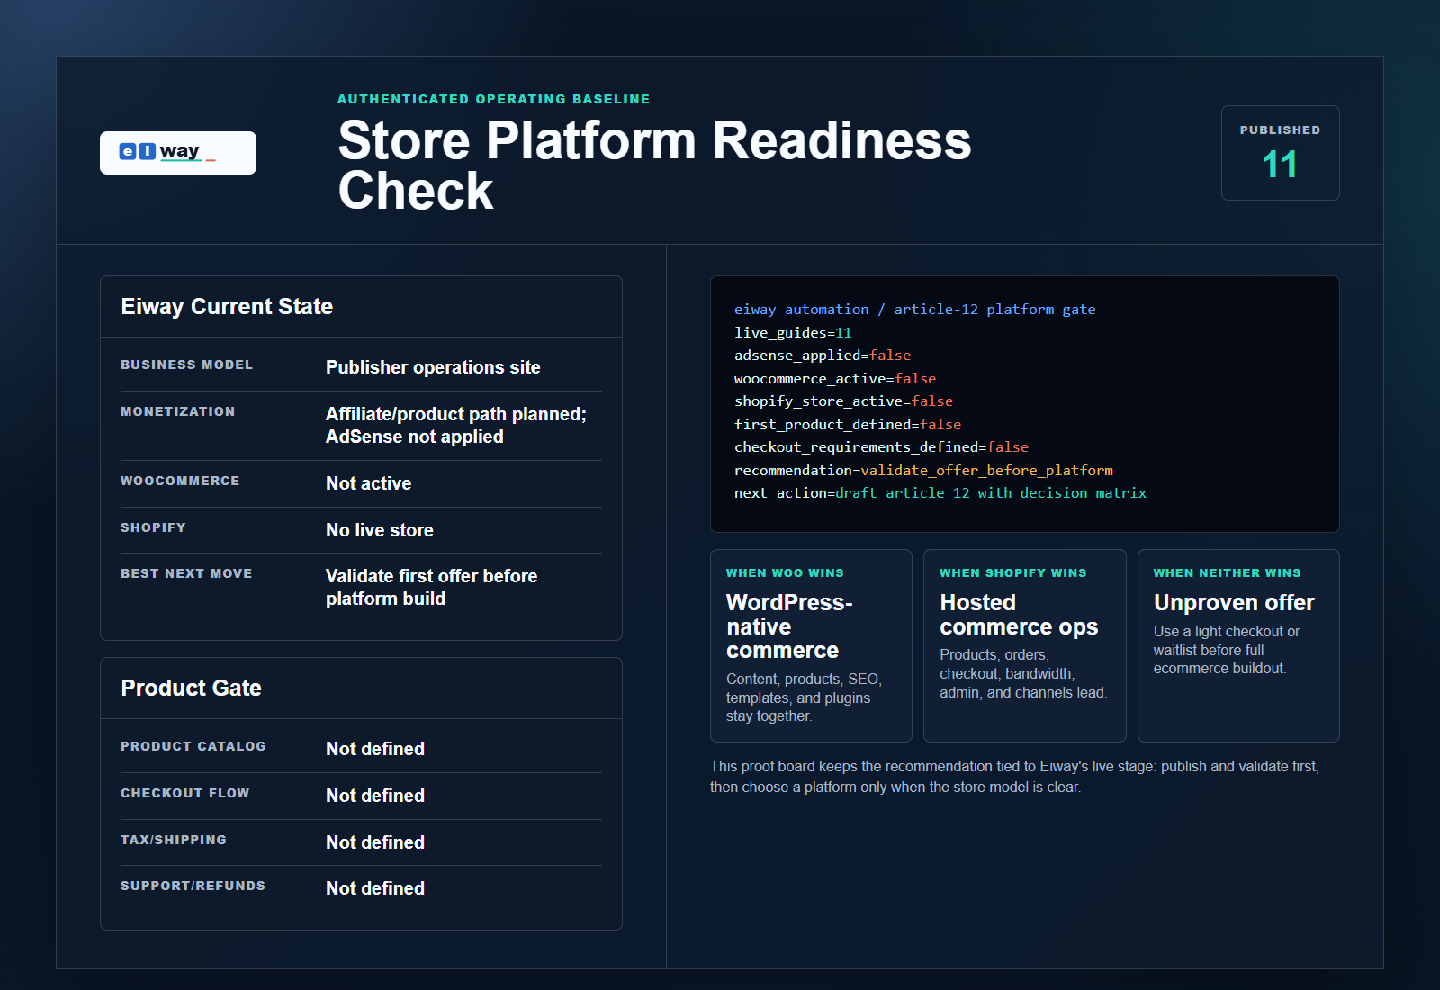Click the Products, orders, checkout description

[1023, 673]
